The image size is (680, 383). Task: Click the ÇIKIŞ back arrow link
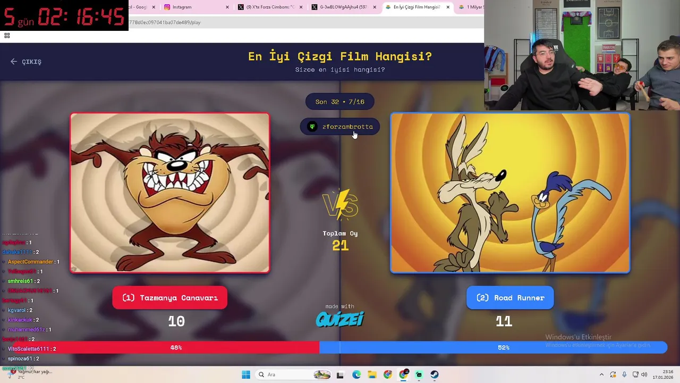[x=25, y=62]
